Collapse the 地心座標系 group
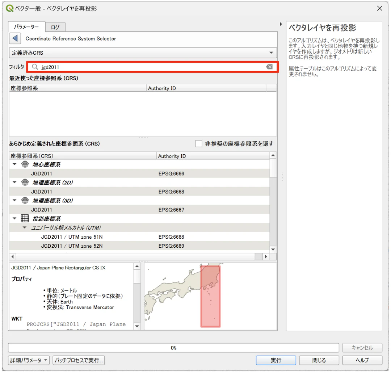 [14, 164]
